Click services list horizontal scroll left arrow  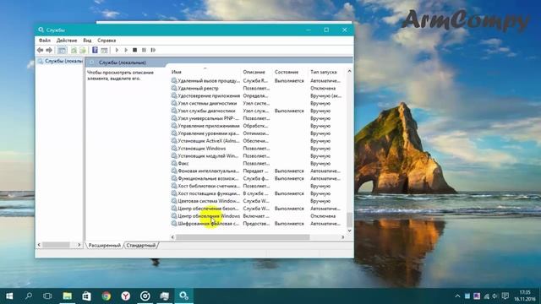[172, 237]
